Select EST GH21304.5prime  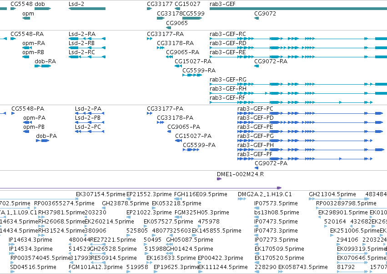[x=332, y=194]
